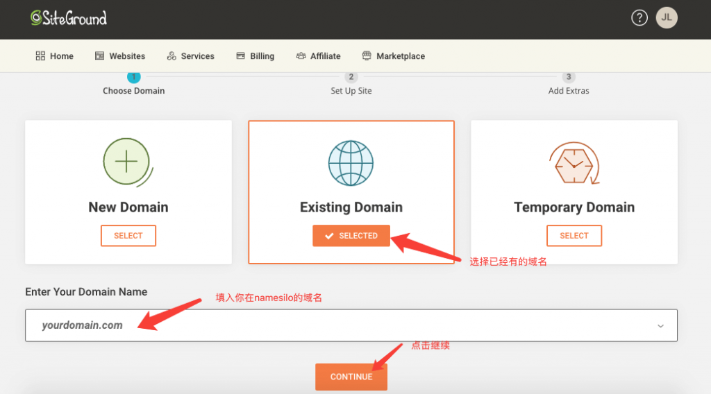The height and width of the screenshot is (394, 711).
Task: Select the Temporary Domain option
Action: tap(574, 235)
